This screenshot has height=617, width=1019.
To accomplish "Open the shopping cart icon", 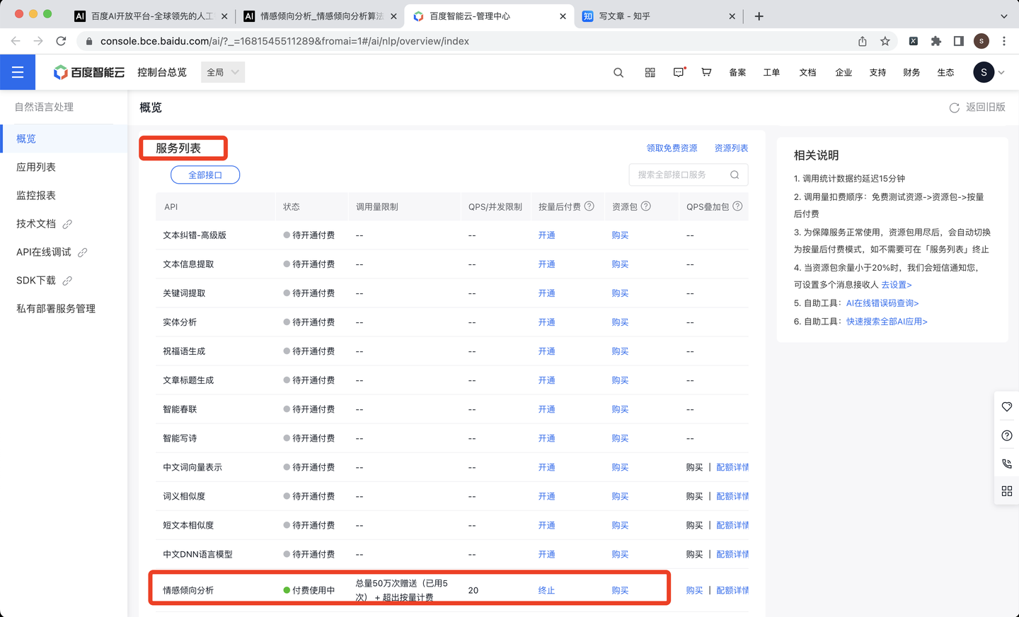I will pos(706,72).
